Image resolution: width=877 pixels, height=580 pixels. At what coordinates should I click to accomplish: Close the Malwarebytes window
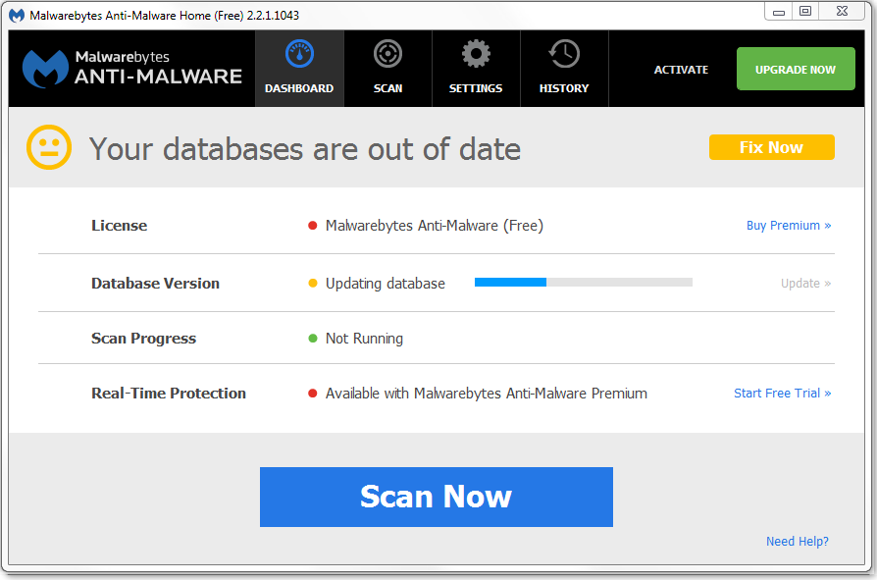click(843, 11)
